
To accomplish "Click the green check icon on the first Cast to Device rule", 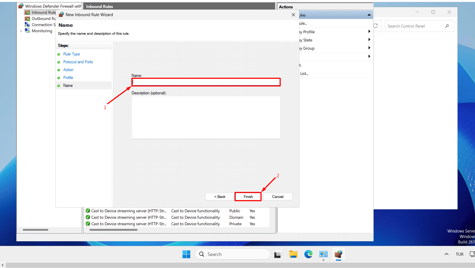I will [x=88, y=211].
